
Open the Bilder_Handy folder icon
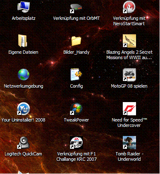76,41
